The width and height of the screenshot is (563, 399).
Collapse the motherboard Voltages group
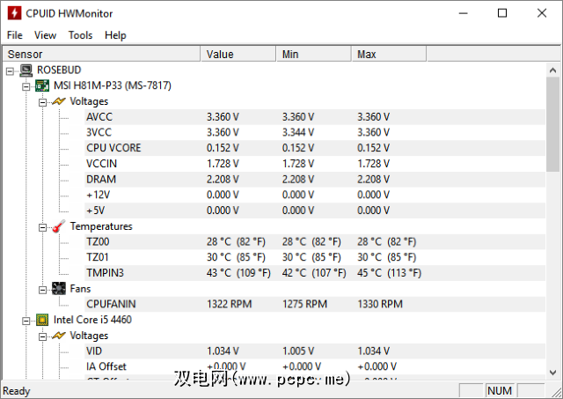pyautogui.click(x=42, y=102)
